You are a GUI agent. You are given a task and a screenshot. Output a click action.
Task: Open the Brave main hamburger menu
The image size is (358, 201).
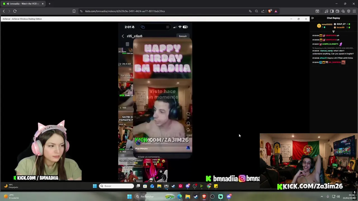354,11
